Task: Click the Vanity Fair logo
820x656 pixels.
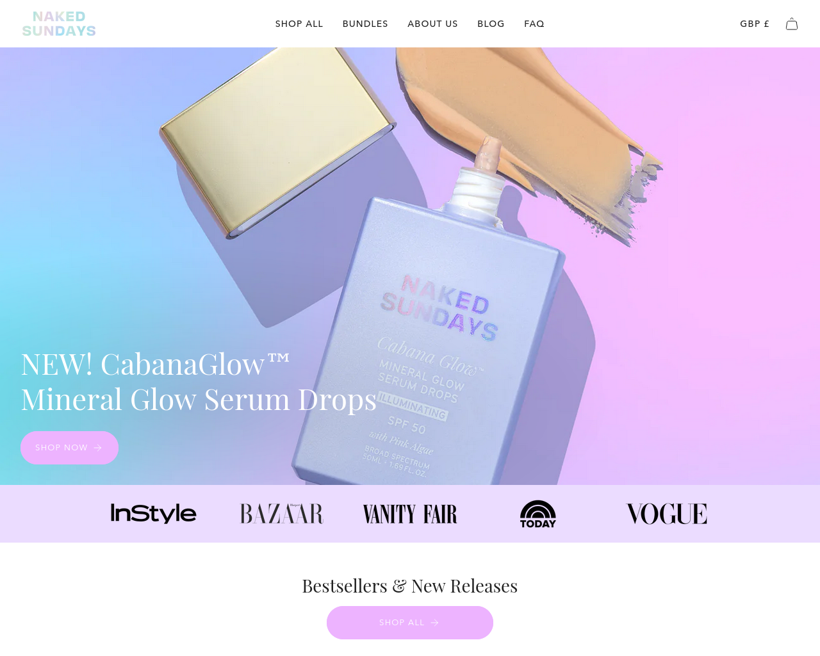Action: pos(410,514)
